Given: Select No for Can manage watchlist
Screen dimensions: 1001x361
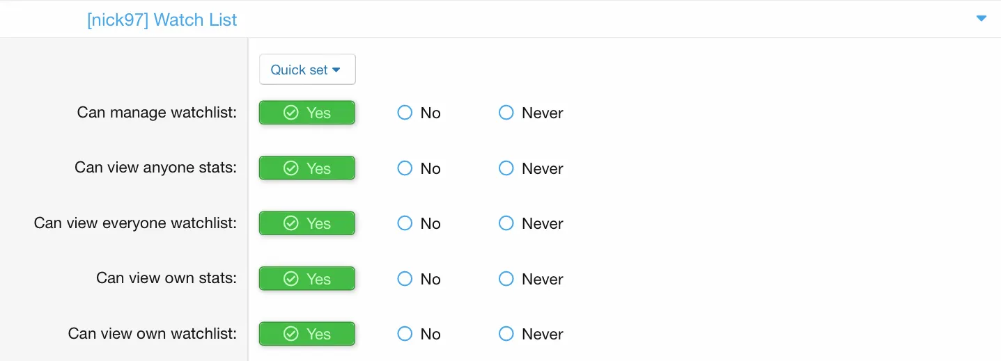Looking at the screenshot, I should coord(405,113).
